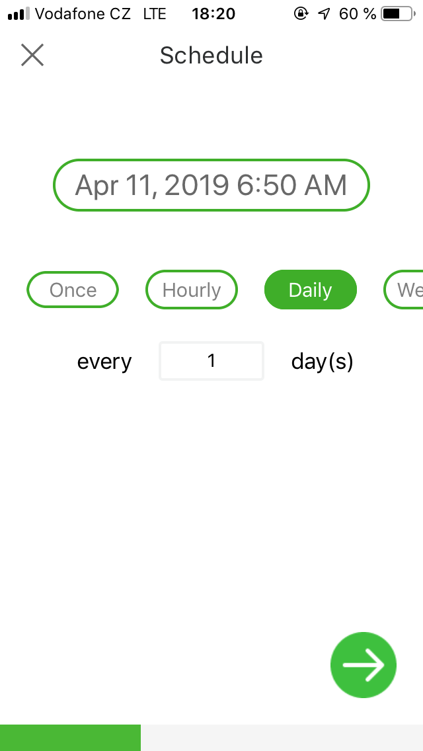
Task: Close the Schedule screen with the X icon
Action: 32,56
